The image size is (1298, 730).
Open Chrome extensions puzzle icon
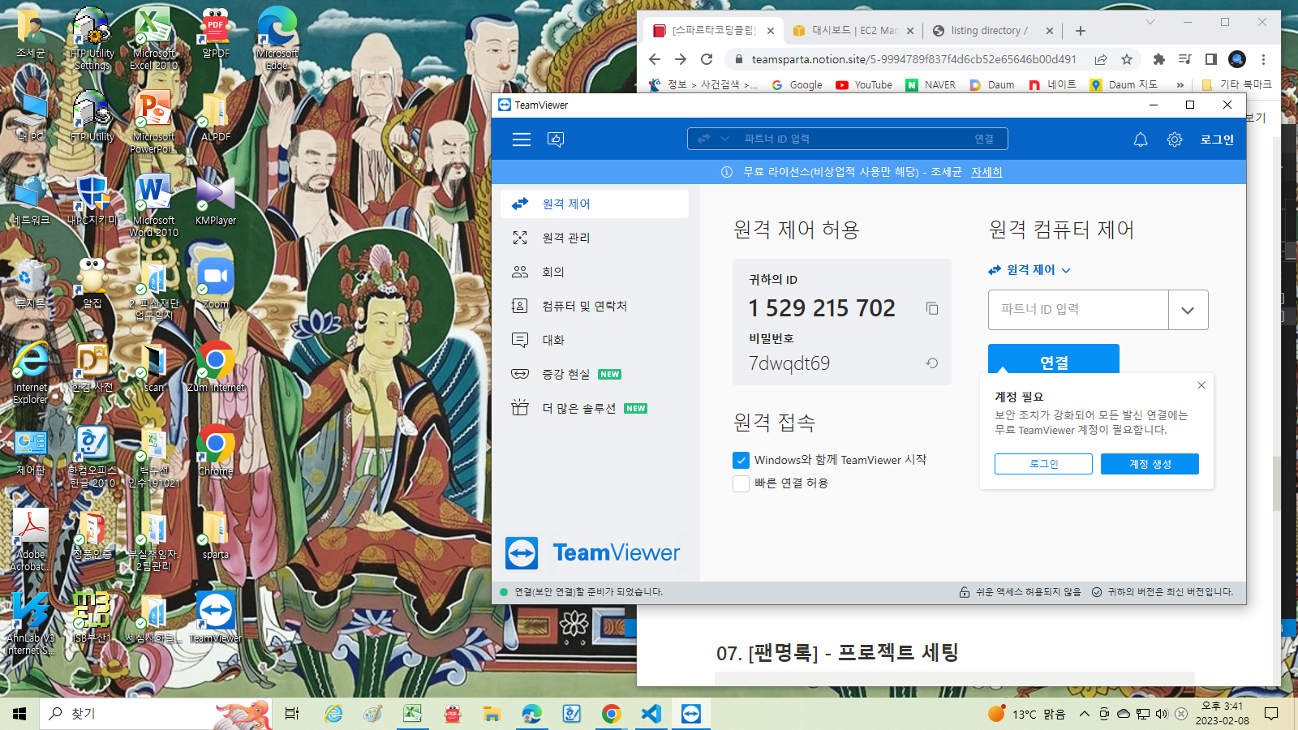[x=1159, y=59]
